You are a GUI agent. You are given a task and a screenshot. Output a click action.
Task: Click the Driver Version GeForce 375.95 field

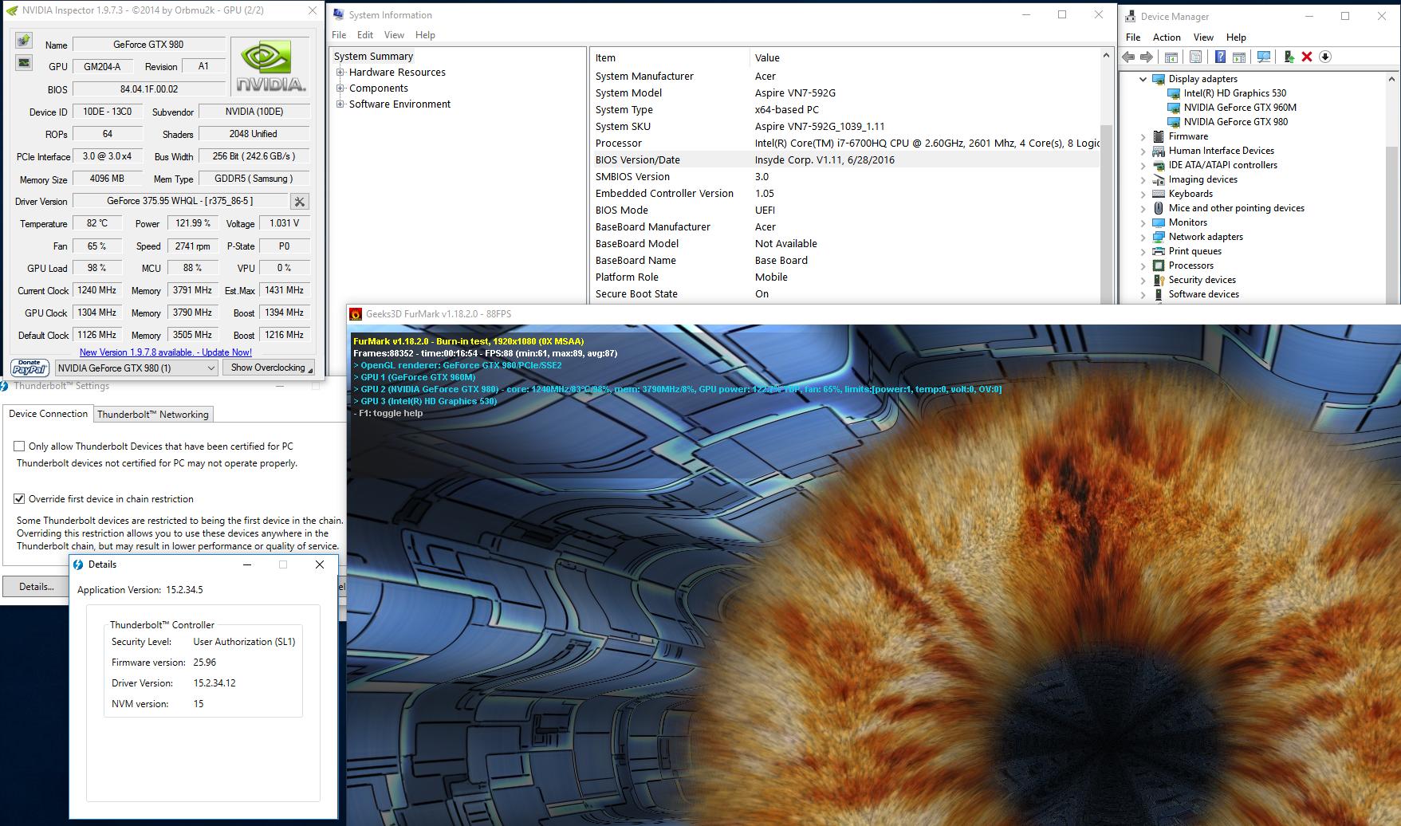point(180,201)
